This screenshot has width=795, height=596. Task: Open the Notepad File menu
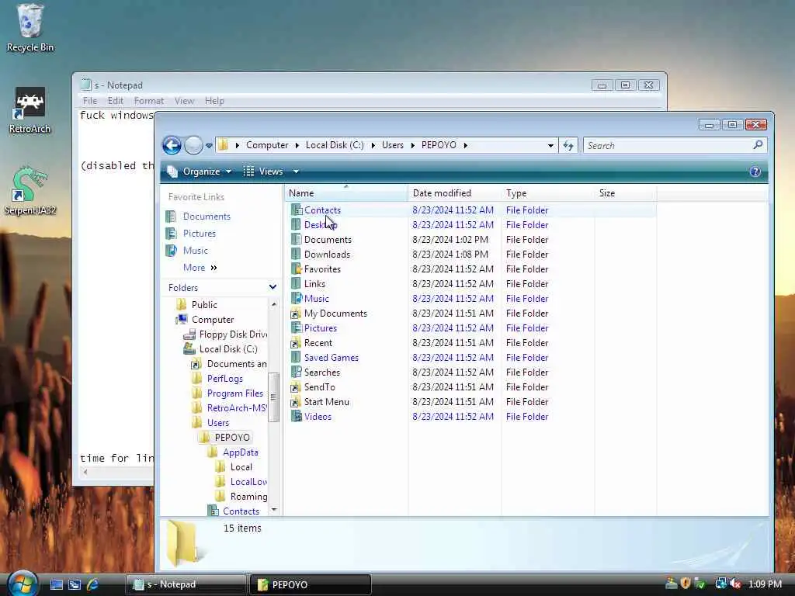(x=90, y=101)
